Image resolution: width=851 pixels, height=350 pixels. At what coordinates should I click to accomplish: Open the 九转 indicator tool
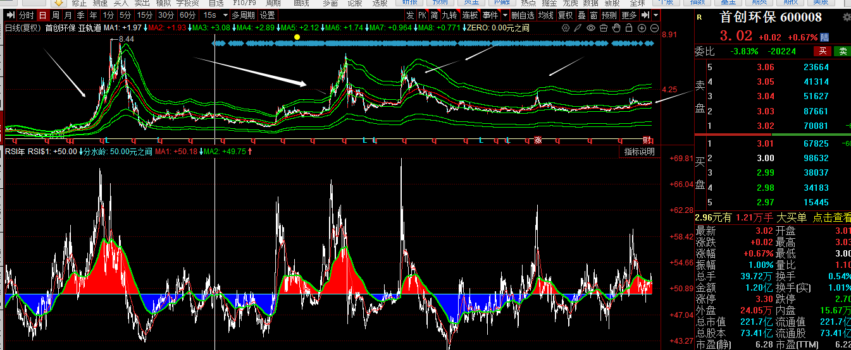(450, 15)
